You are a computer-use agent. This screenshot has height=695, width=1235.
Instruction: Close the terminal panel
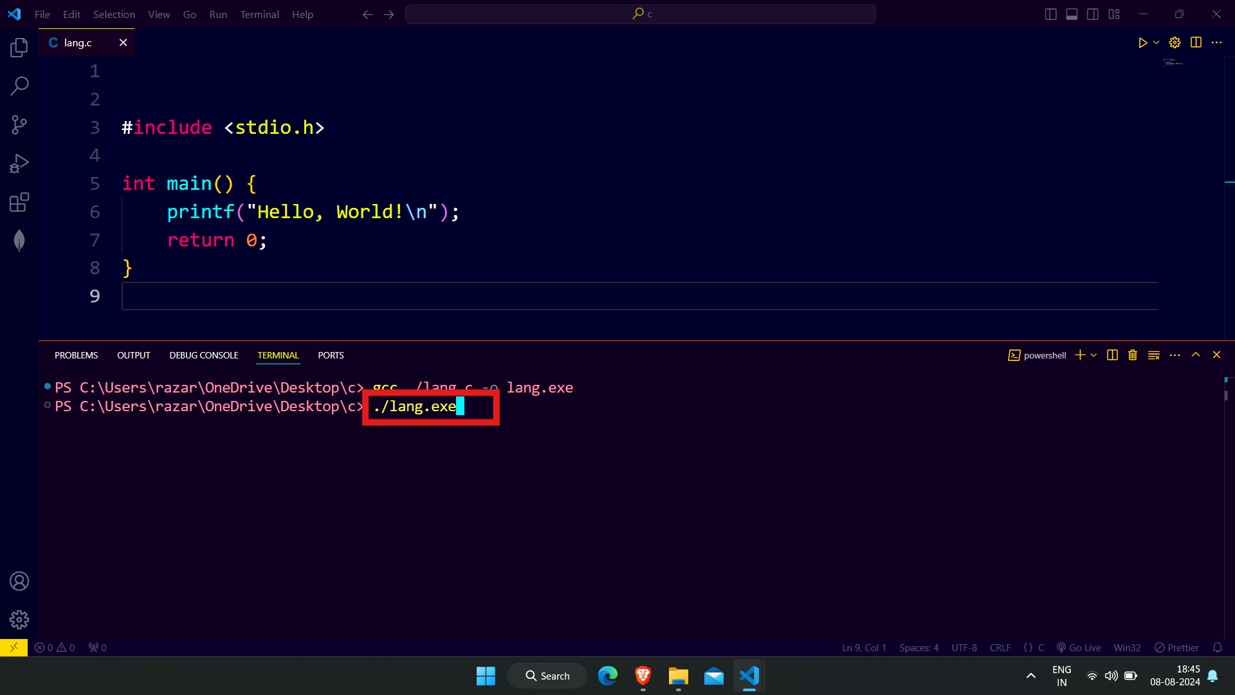(x=1216, y=355)
